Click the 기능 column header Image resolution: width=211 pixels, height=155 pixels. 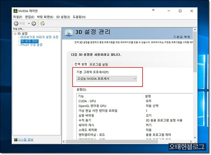point(110,96)
